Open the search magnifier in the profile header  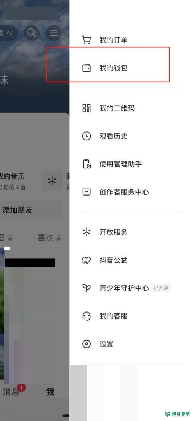pos(31,33)
